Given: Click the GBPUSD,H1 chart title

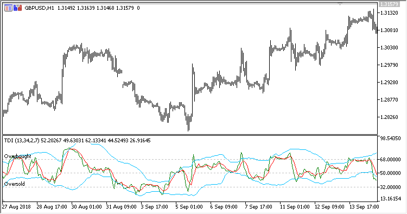Looking at the screenshot, I should tap(39, 8).
